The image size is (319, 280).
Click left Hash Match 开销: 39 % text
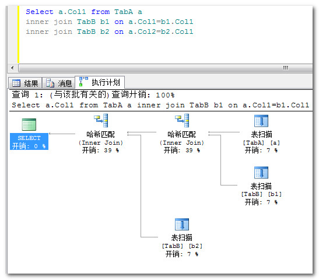(x=100, y=150)
